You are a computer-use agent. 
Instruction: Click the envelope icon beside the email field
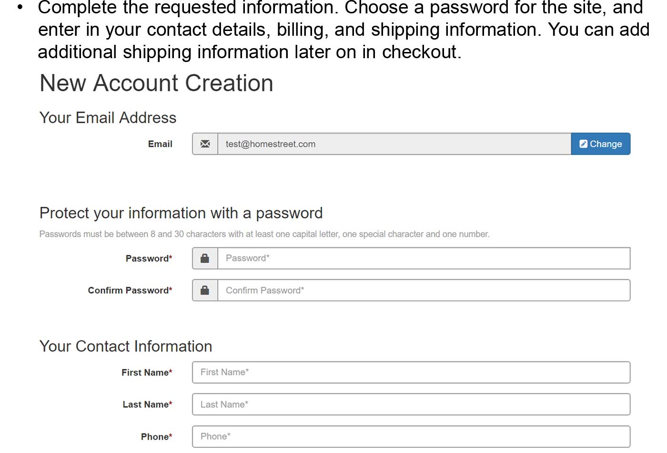[205, 144]
